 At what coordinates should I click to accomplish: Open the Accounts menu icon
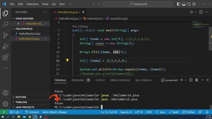pos(5,93)
